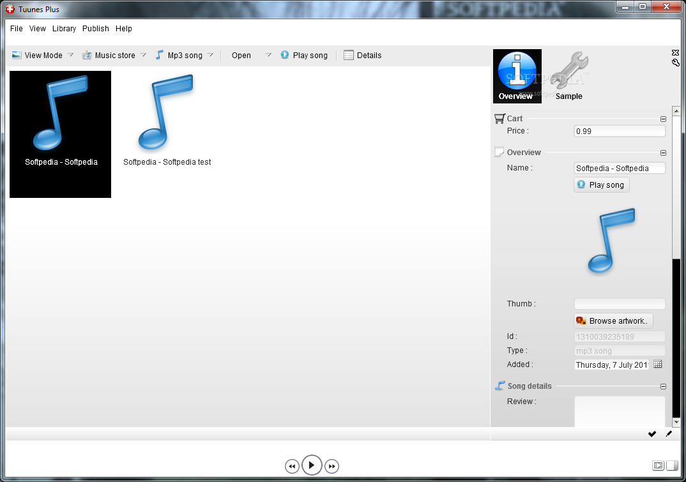Open the Publish menu
The height and width of the screenshot is (482, 686).
(x=95, y=29)
